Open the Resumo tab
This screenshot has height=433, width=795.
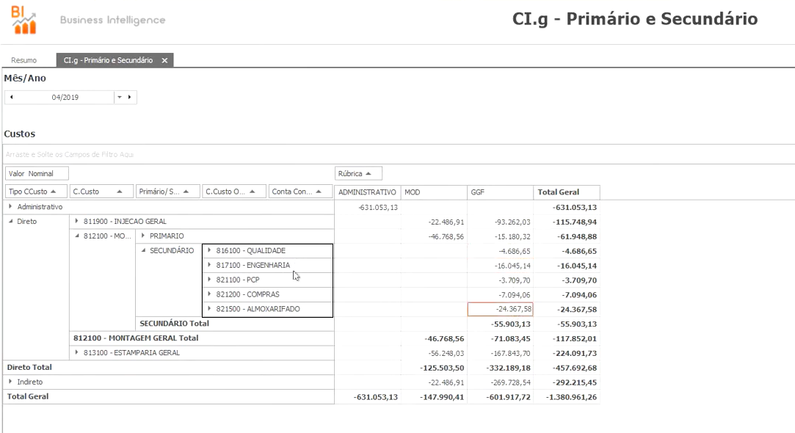[23, 60]
